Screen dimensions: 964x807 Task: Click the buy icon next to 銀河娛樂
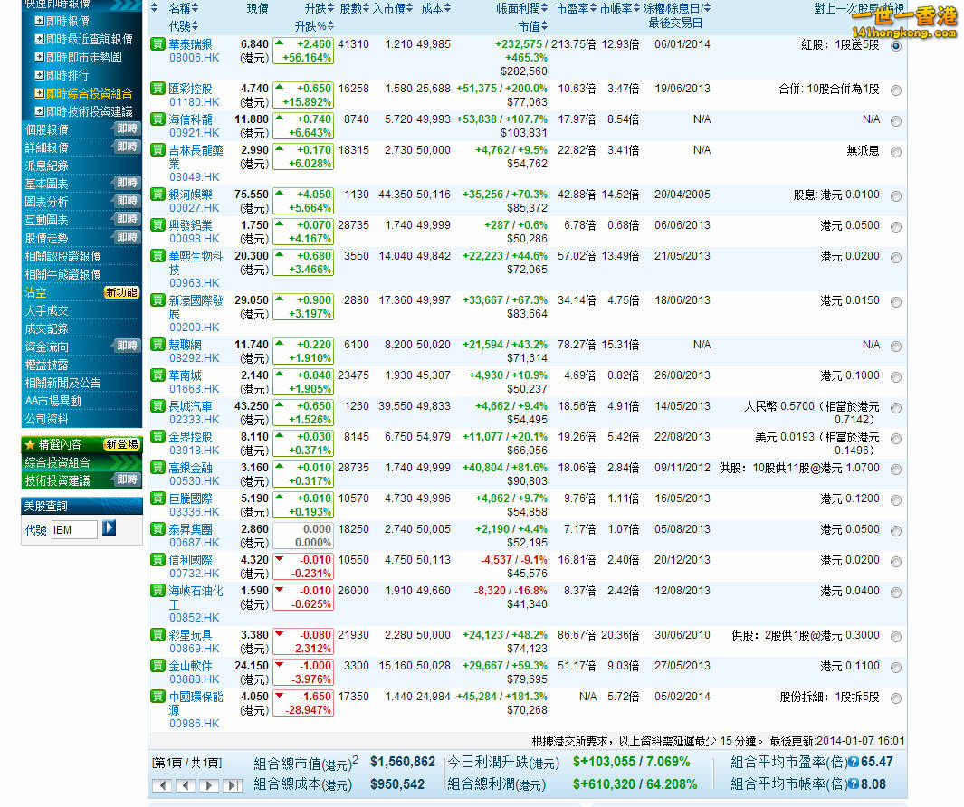pos(158,194)
